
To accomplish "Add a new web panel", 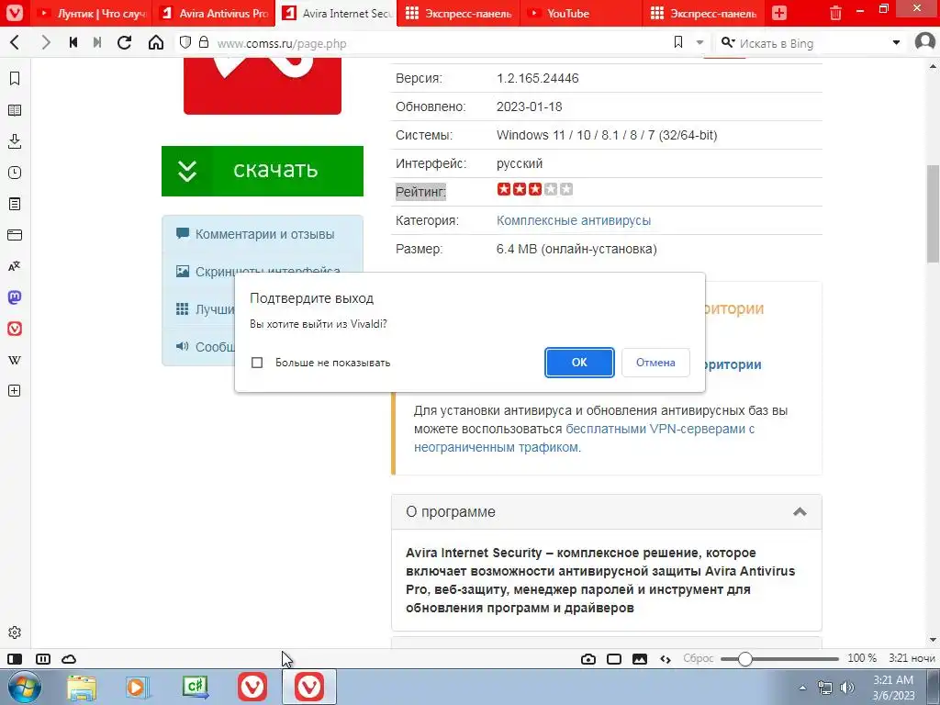I will pos(15,391).
